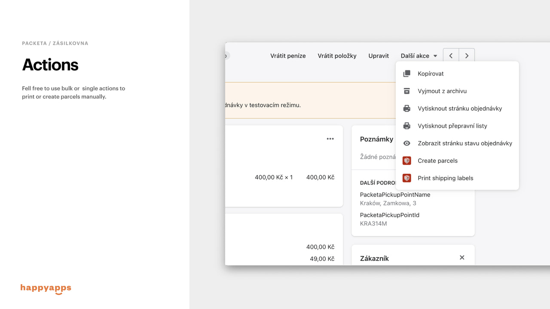Dismiss the Zákazník card with the X
This screenshot has width=550, height=309.
pyautogui.click(x=462, y=257)
